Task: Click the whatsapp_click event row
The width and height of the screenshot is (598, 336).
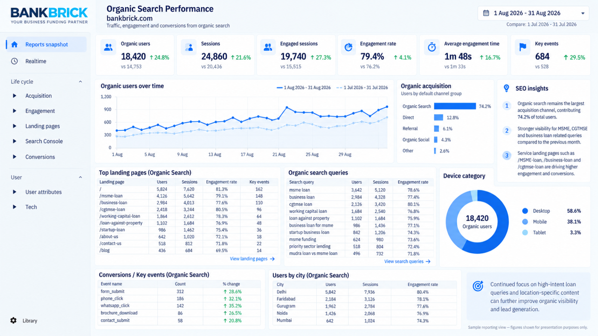Action: point(179,306)
